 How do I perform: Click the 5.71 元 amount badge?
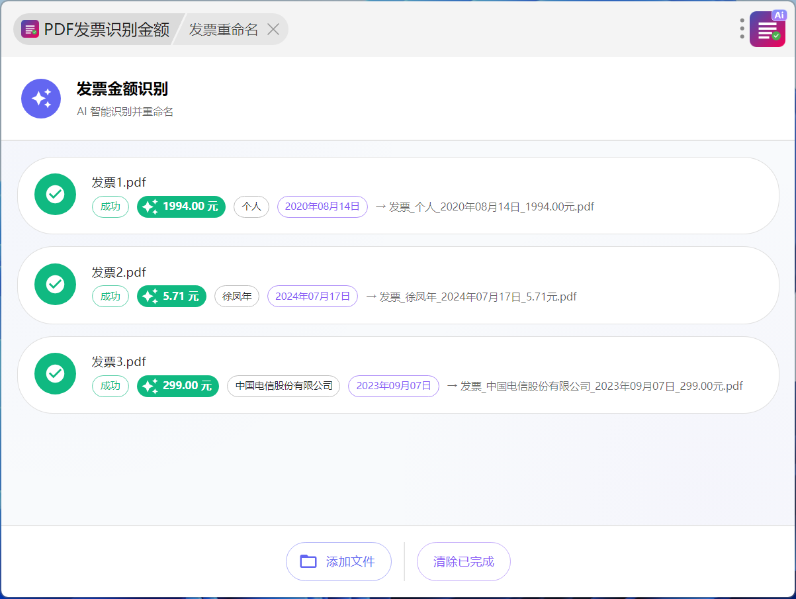pyautogui.click(x=171, y=297)
